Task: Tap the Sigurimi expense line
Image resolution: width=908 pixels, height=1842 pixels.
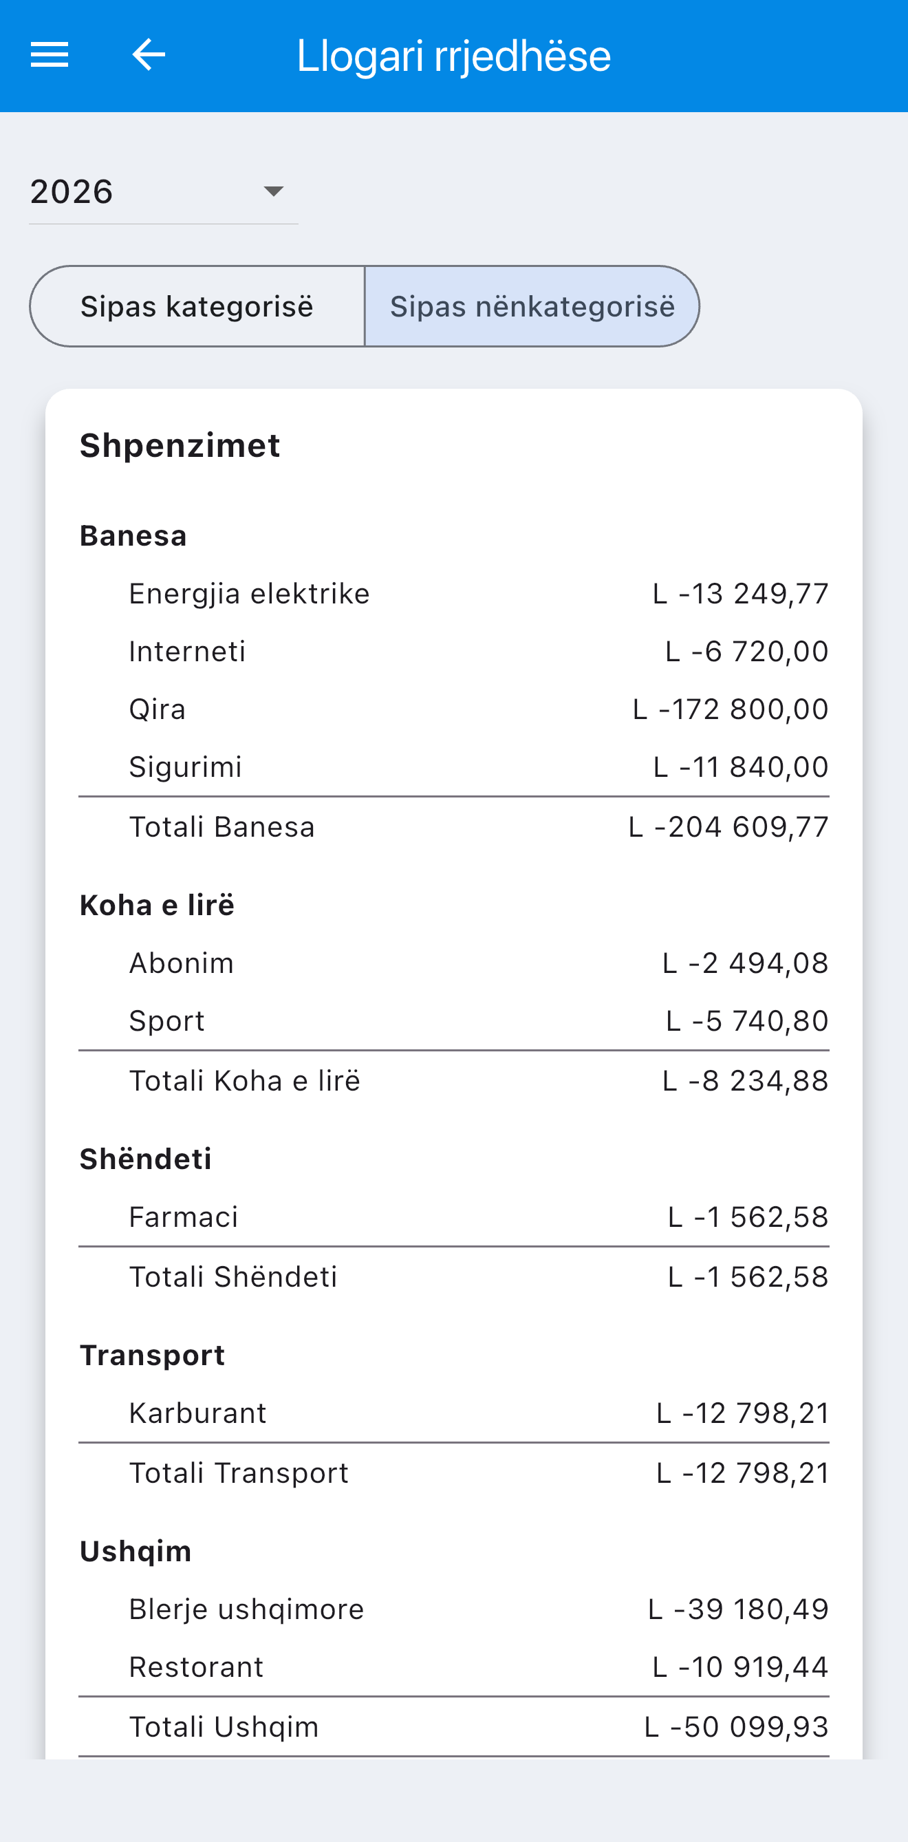Action: (x=454, y=767)
